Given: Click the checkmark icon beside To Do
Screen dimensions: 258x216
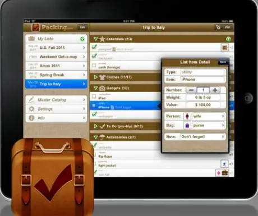Looking at the screenshot, I should pyautogui.click(x=102, y=126).
